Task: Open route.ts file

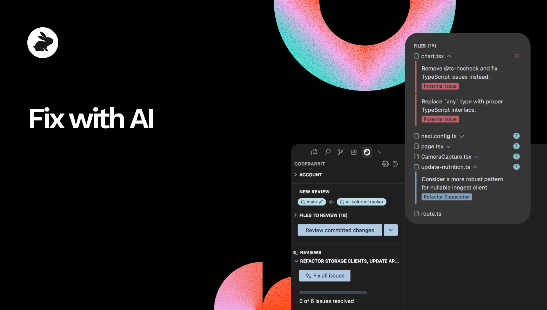Action: 431,214
